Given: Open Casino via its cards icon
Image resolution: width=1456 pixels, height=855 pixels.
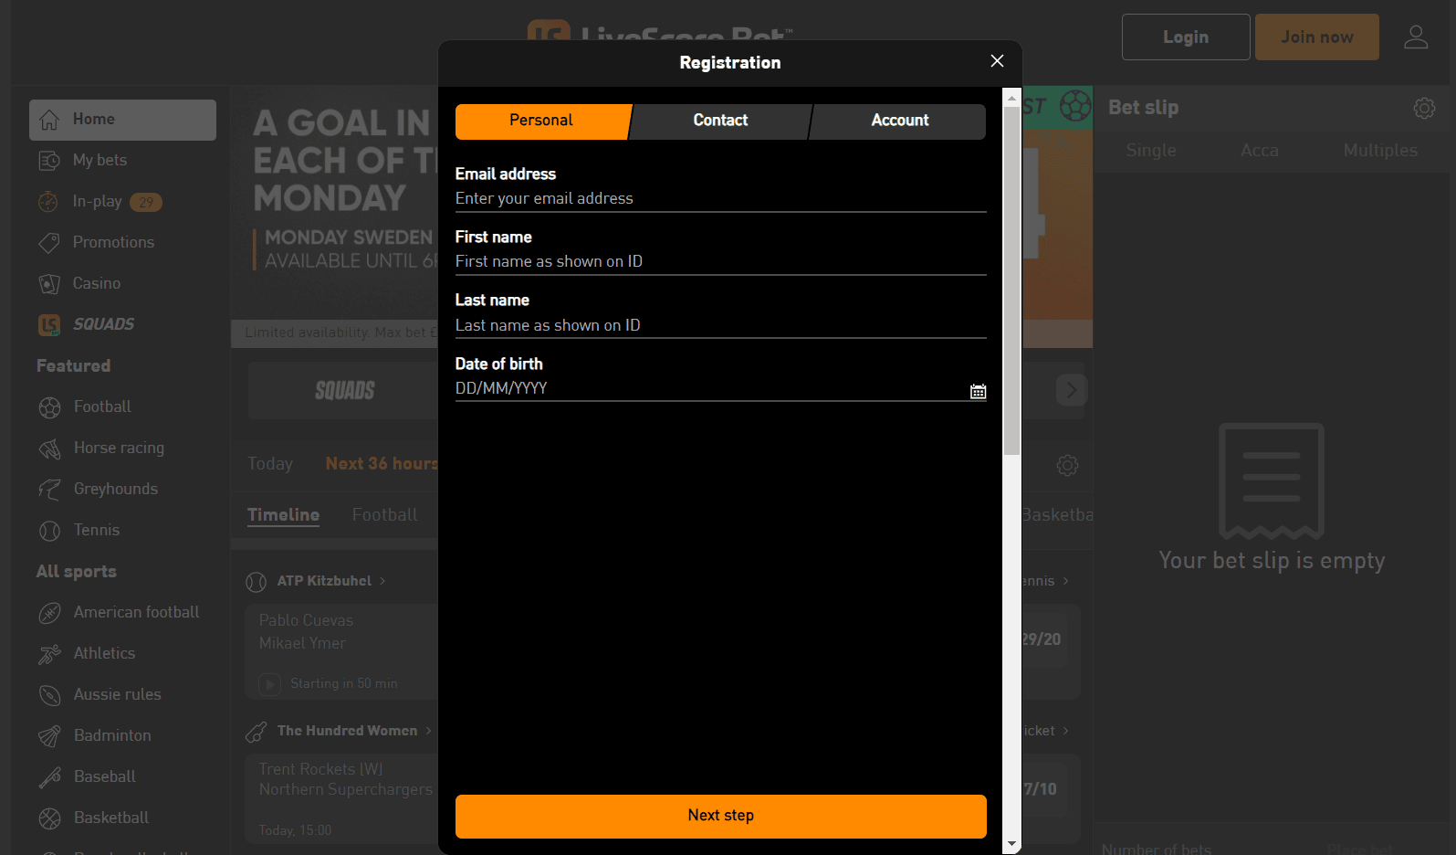Looking at the screenshot, I should tap(49, 284).
